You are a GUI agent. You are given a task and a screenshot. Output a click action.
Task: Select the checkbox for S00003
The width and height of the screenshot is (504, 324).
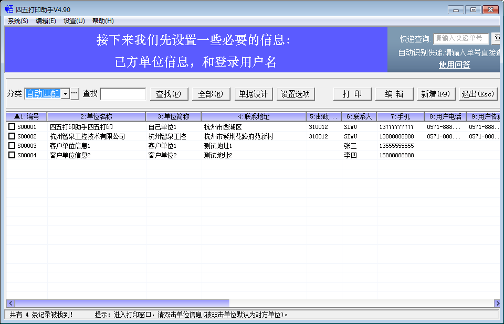tap(12, 146)
